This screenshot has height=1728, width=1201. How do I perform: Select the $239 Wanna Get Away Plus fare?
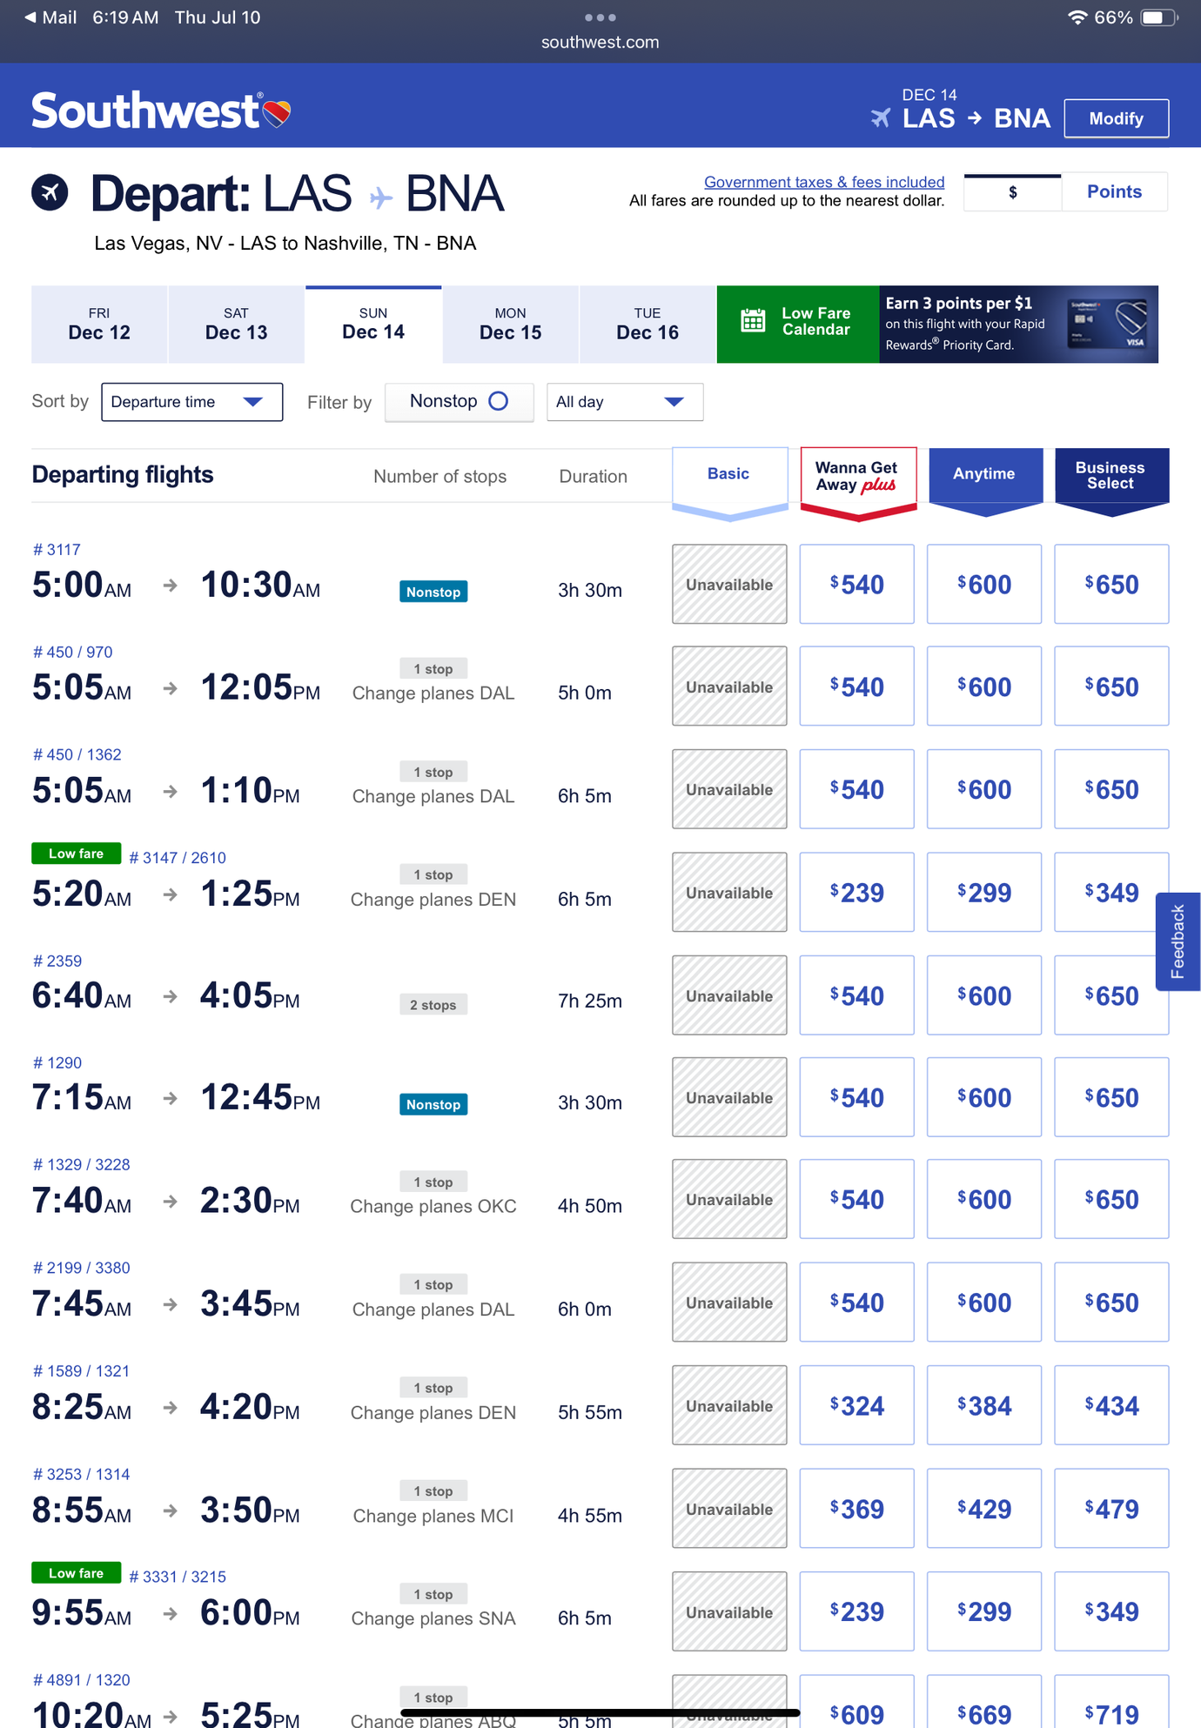(x=856, y=892)
